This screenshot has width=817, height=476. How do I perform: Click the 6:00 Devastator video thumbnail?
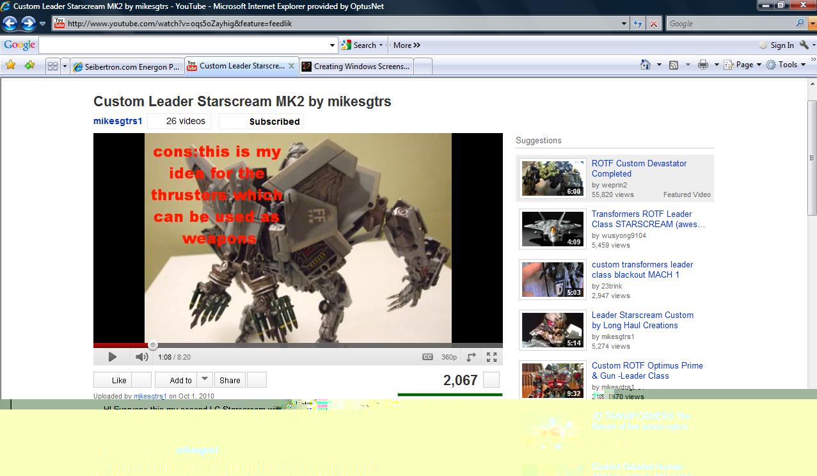553,178
